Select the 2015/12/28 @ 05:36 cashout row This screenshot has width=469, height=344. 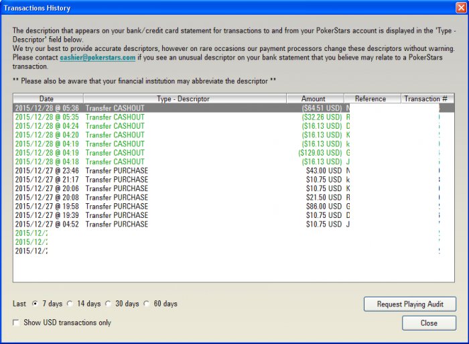point(234,108)
